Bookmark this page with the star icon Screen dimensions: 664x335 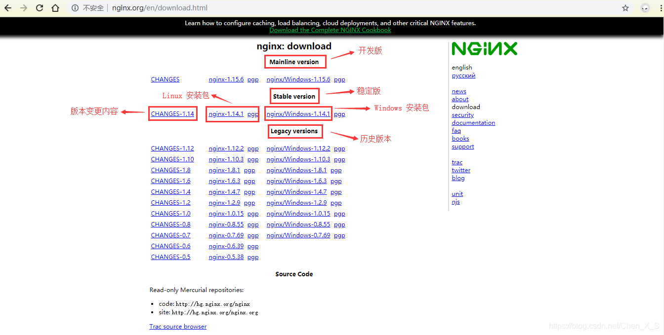click(625, 8)
